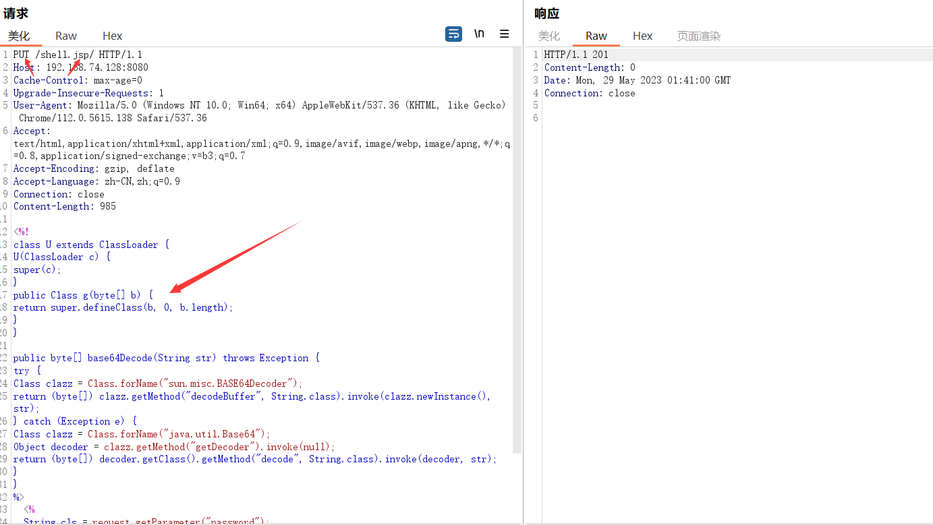Viewport: 933px width, 525px height.
Task: Select the response Hex tab
Action: [643, 36]
